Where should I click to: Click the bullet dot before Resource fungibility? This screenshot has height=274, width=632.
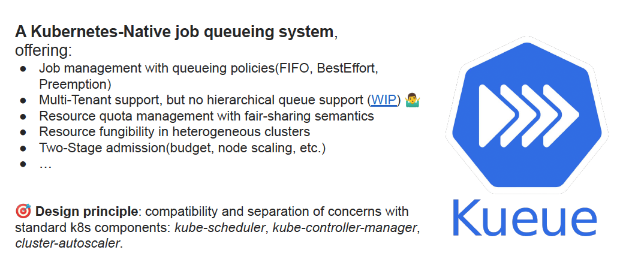click(23, 132)
